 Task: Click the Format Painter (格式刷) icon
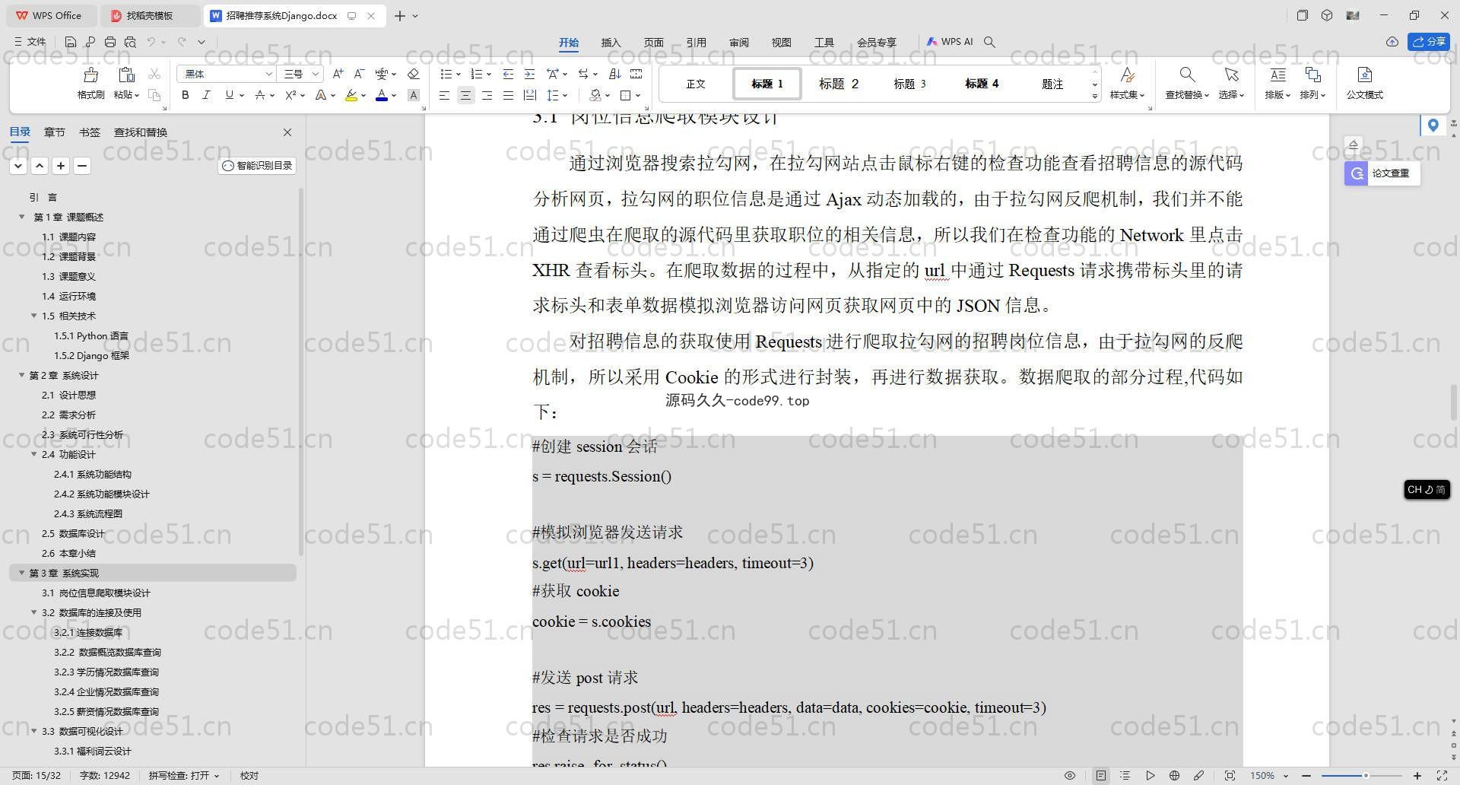point(90,75)
